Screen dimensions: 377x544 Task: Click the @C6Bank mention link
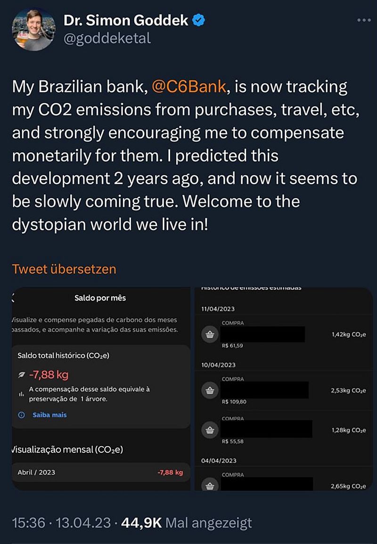click(x=190, y=87)
